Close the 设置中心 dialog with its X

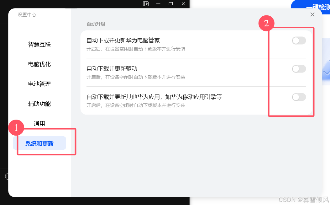(x=312, y=14)
